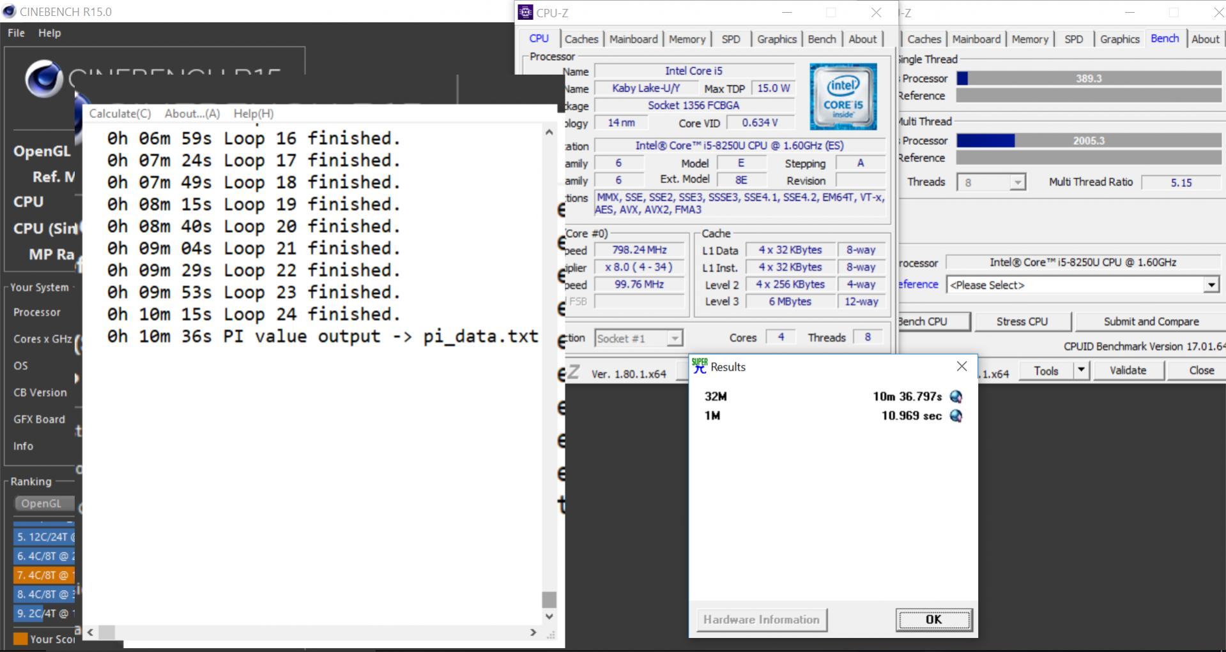Click the Super PI horizontal scrollbar thumb
1226x652 pixels.
(107, 632)
